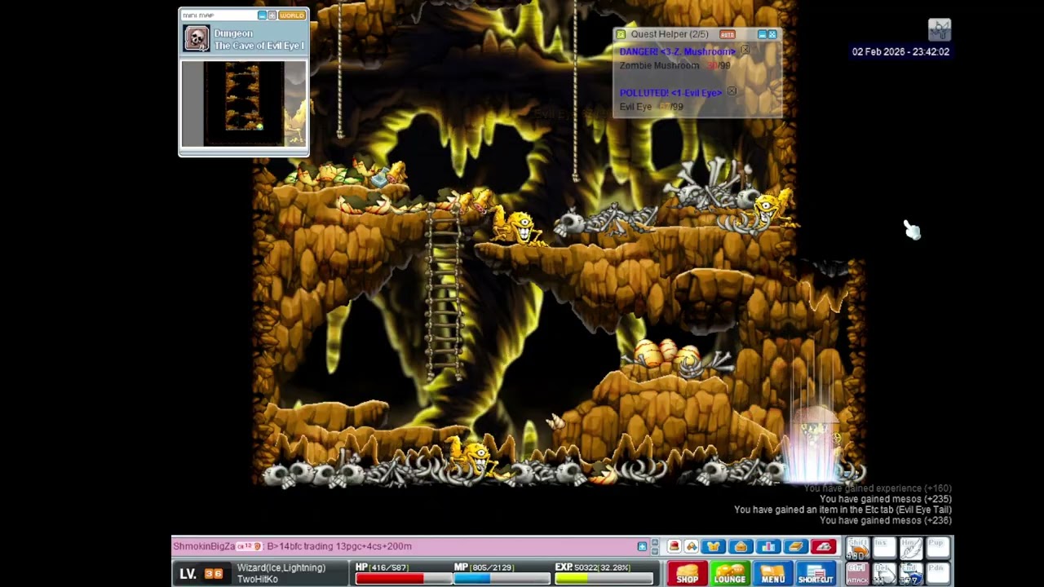Click the 'gained mesos (+235)' log line

coord(886,499)
